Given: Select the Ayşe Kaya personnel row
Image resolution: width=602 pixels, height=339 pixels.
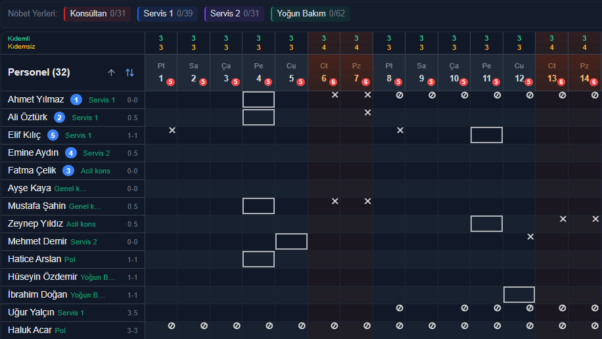Looking at the screenshot, I should tap(73, 189).
